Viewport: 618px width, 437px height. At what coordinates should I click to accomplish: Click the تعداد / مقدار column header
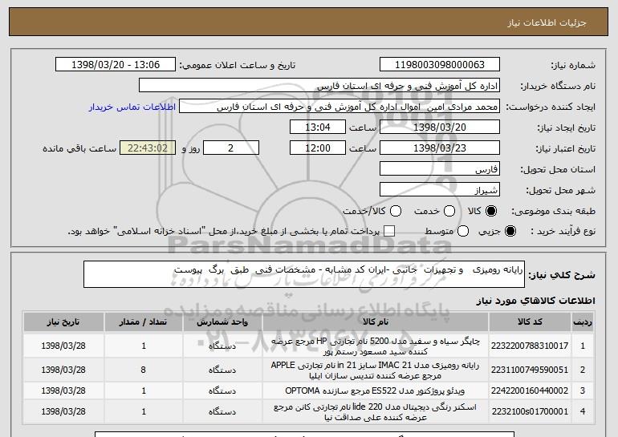[x=143, y=322]
